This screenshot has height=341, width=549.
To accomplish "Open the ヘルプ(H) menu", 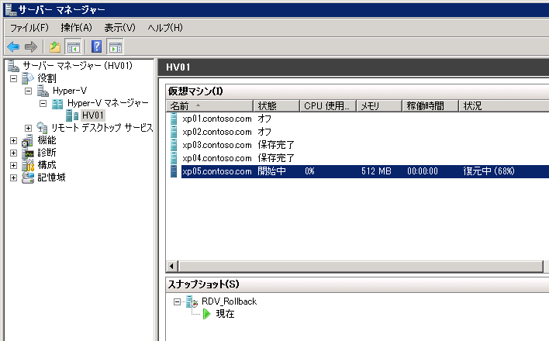I will 165,28.
